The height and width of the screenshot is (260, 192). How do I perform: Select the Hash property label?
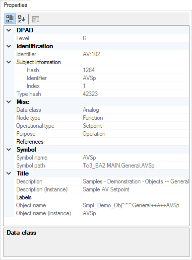tap(33, 70)
